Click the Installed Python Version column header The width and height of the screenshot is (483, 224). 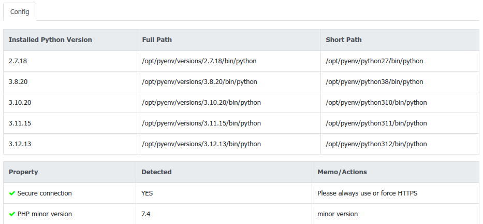tap(50, 40)
